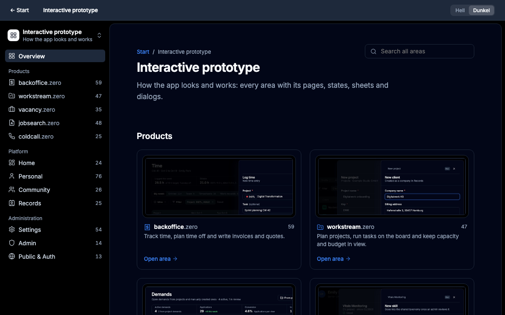This screenshot has height=315, width=505.
Task: Click the vacancy.zero briefcase icon in sidebar
Action: click(x=12, y=110)
